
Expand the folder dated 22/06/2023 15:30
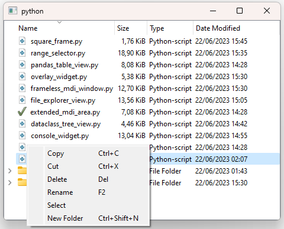[x=10, y=183]
